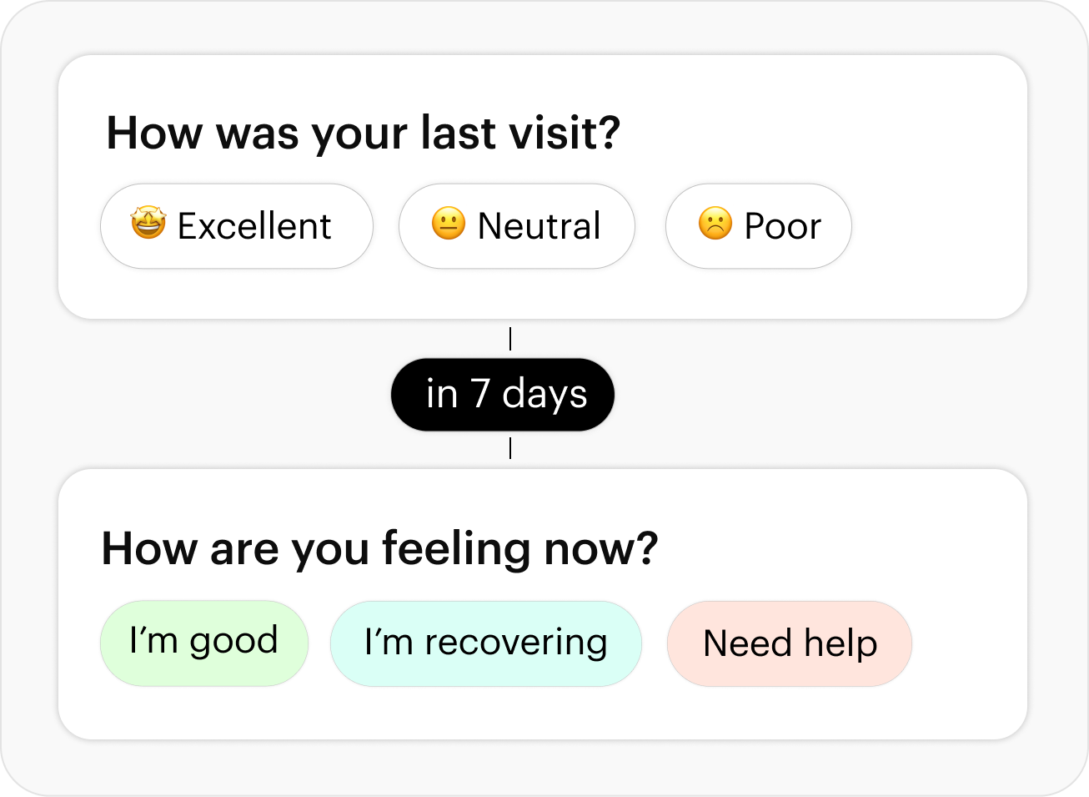The width and height of the screenshot is (1089, 797).
Task: Click the star-struck emoji on Excellent
Action: 148,224
